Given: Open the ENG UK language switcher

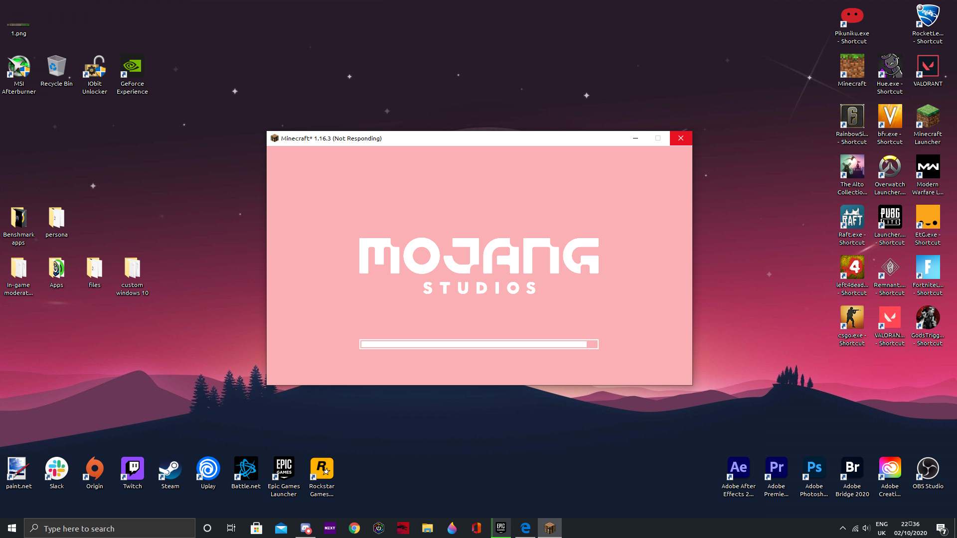Looking at the screenshot, I should click(882, 528).
